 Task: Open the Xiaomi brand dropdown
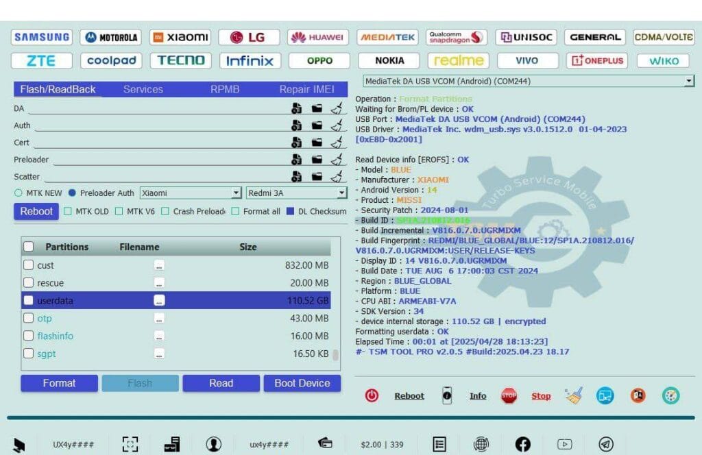point(191,193)
